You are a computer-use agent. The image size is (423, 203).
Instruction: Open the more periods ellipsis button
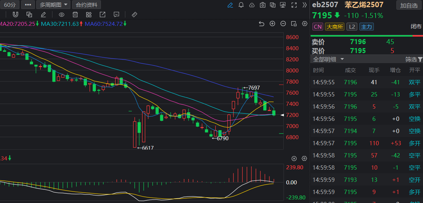pos(28,5)
